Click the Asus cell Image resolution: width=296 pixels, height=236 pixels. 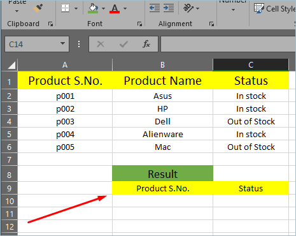pos(162,96)
